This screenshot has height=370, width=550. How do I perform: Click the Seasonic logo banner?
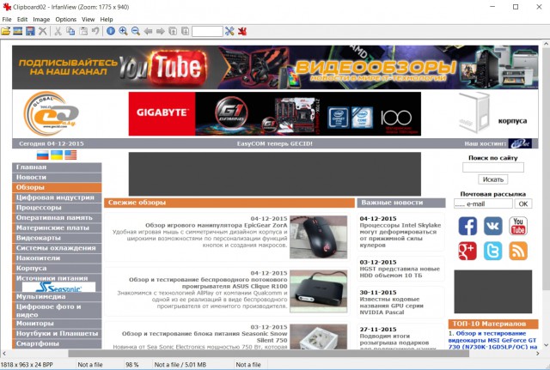click(58, 288)
